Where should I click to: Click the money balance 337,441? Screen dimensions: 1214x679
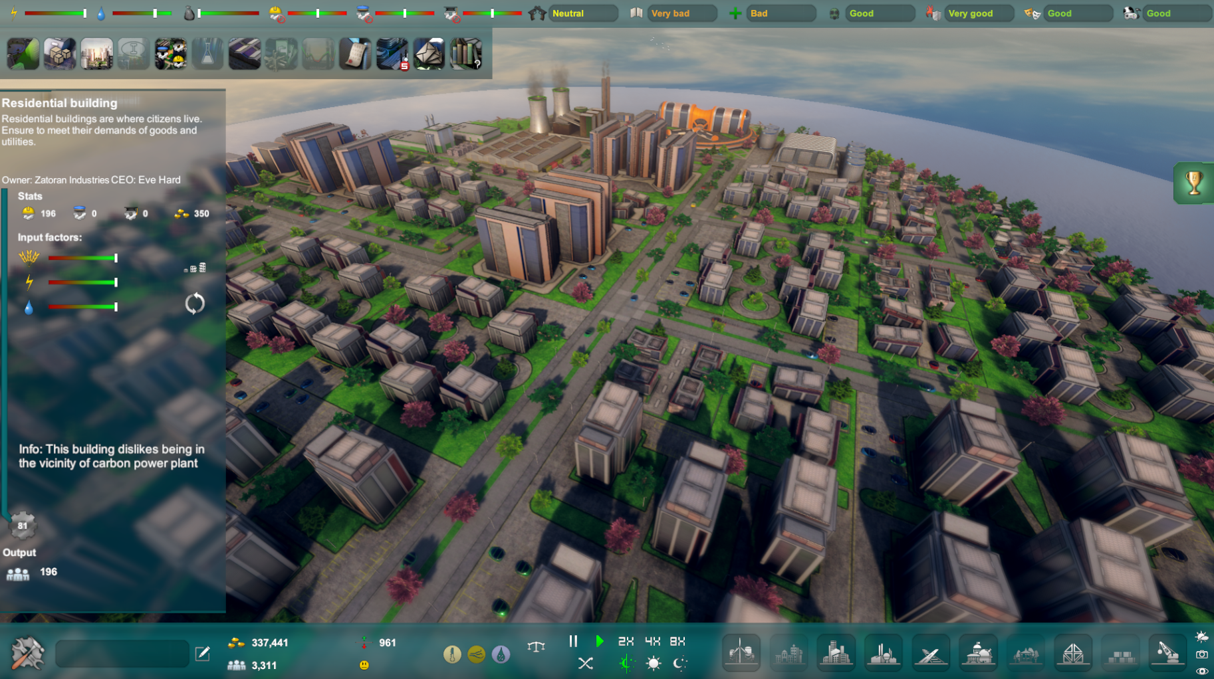270,642
